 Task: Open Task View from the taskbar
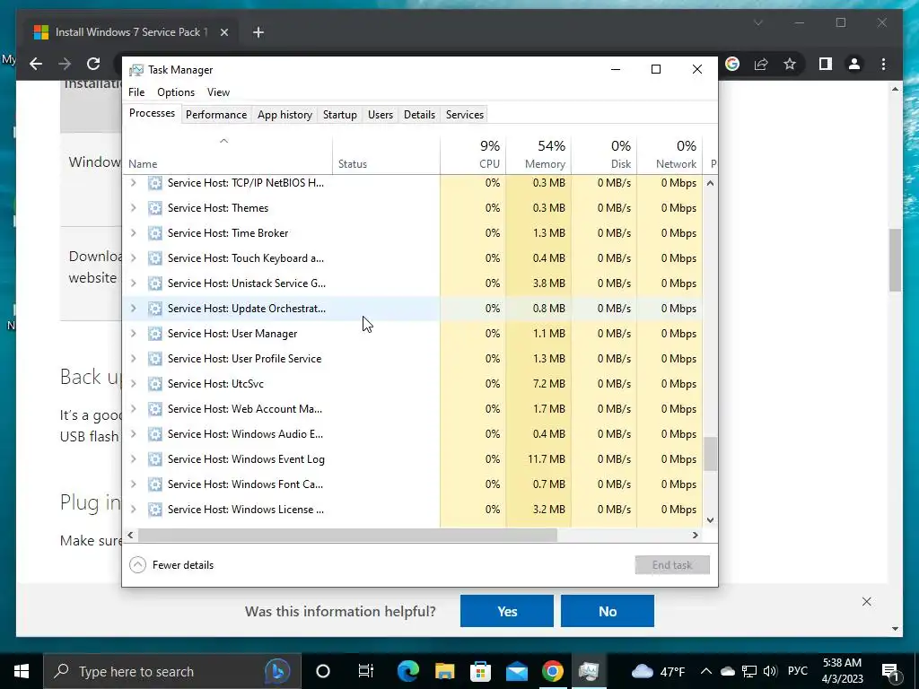(x=366, y=671)
